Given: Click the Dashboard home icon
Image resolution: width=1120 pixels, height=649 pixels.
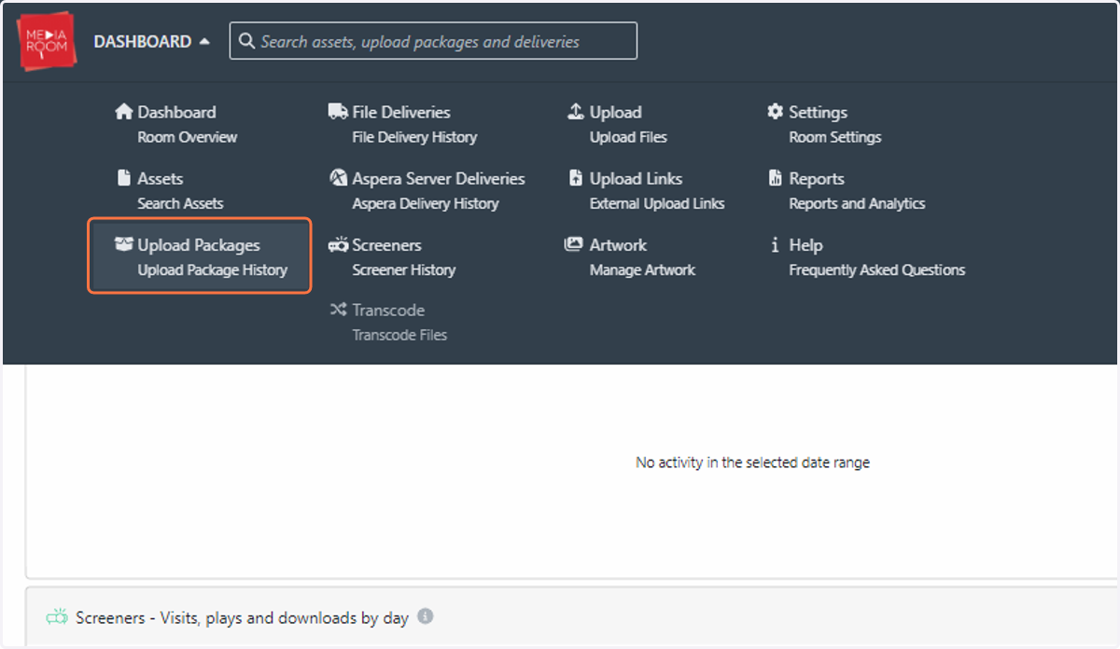Looking at the screenshot, I should [124, 112].
